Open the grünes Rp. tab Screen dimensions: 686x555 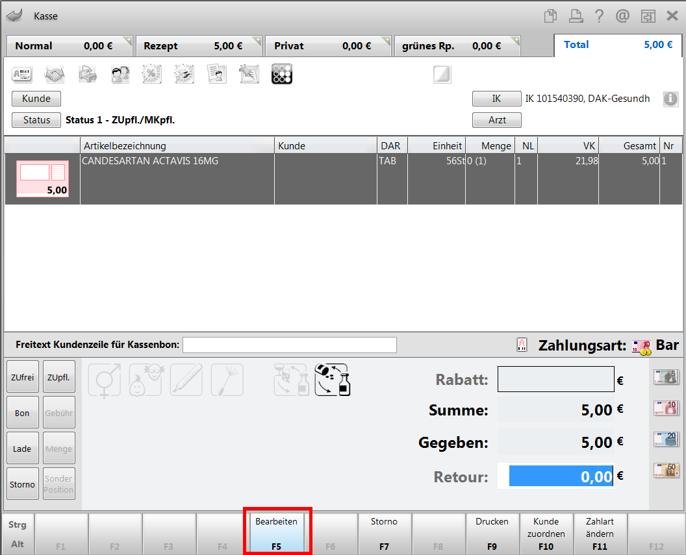point(457,46)
